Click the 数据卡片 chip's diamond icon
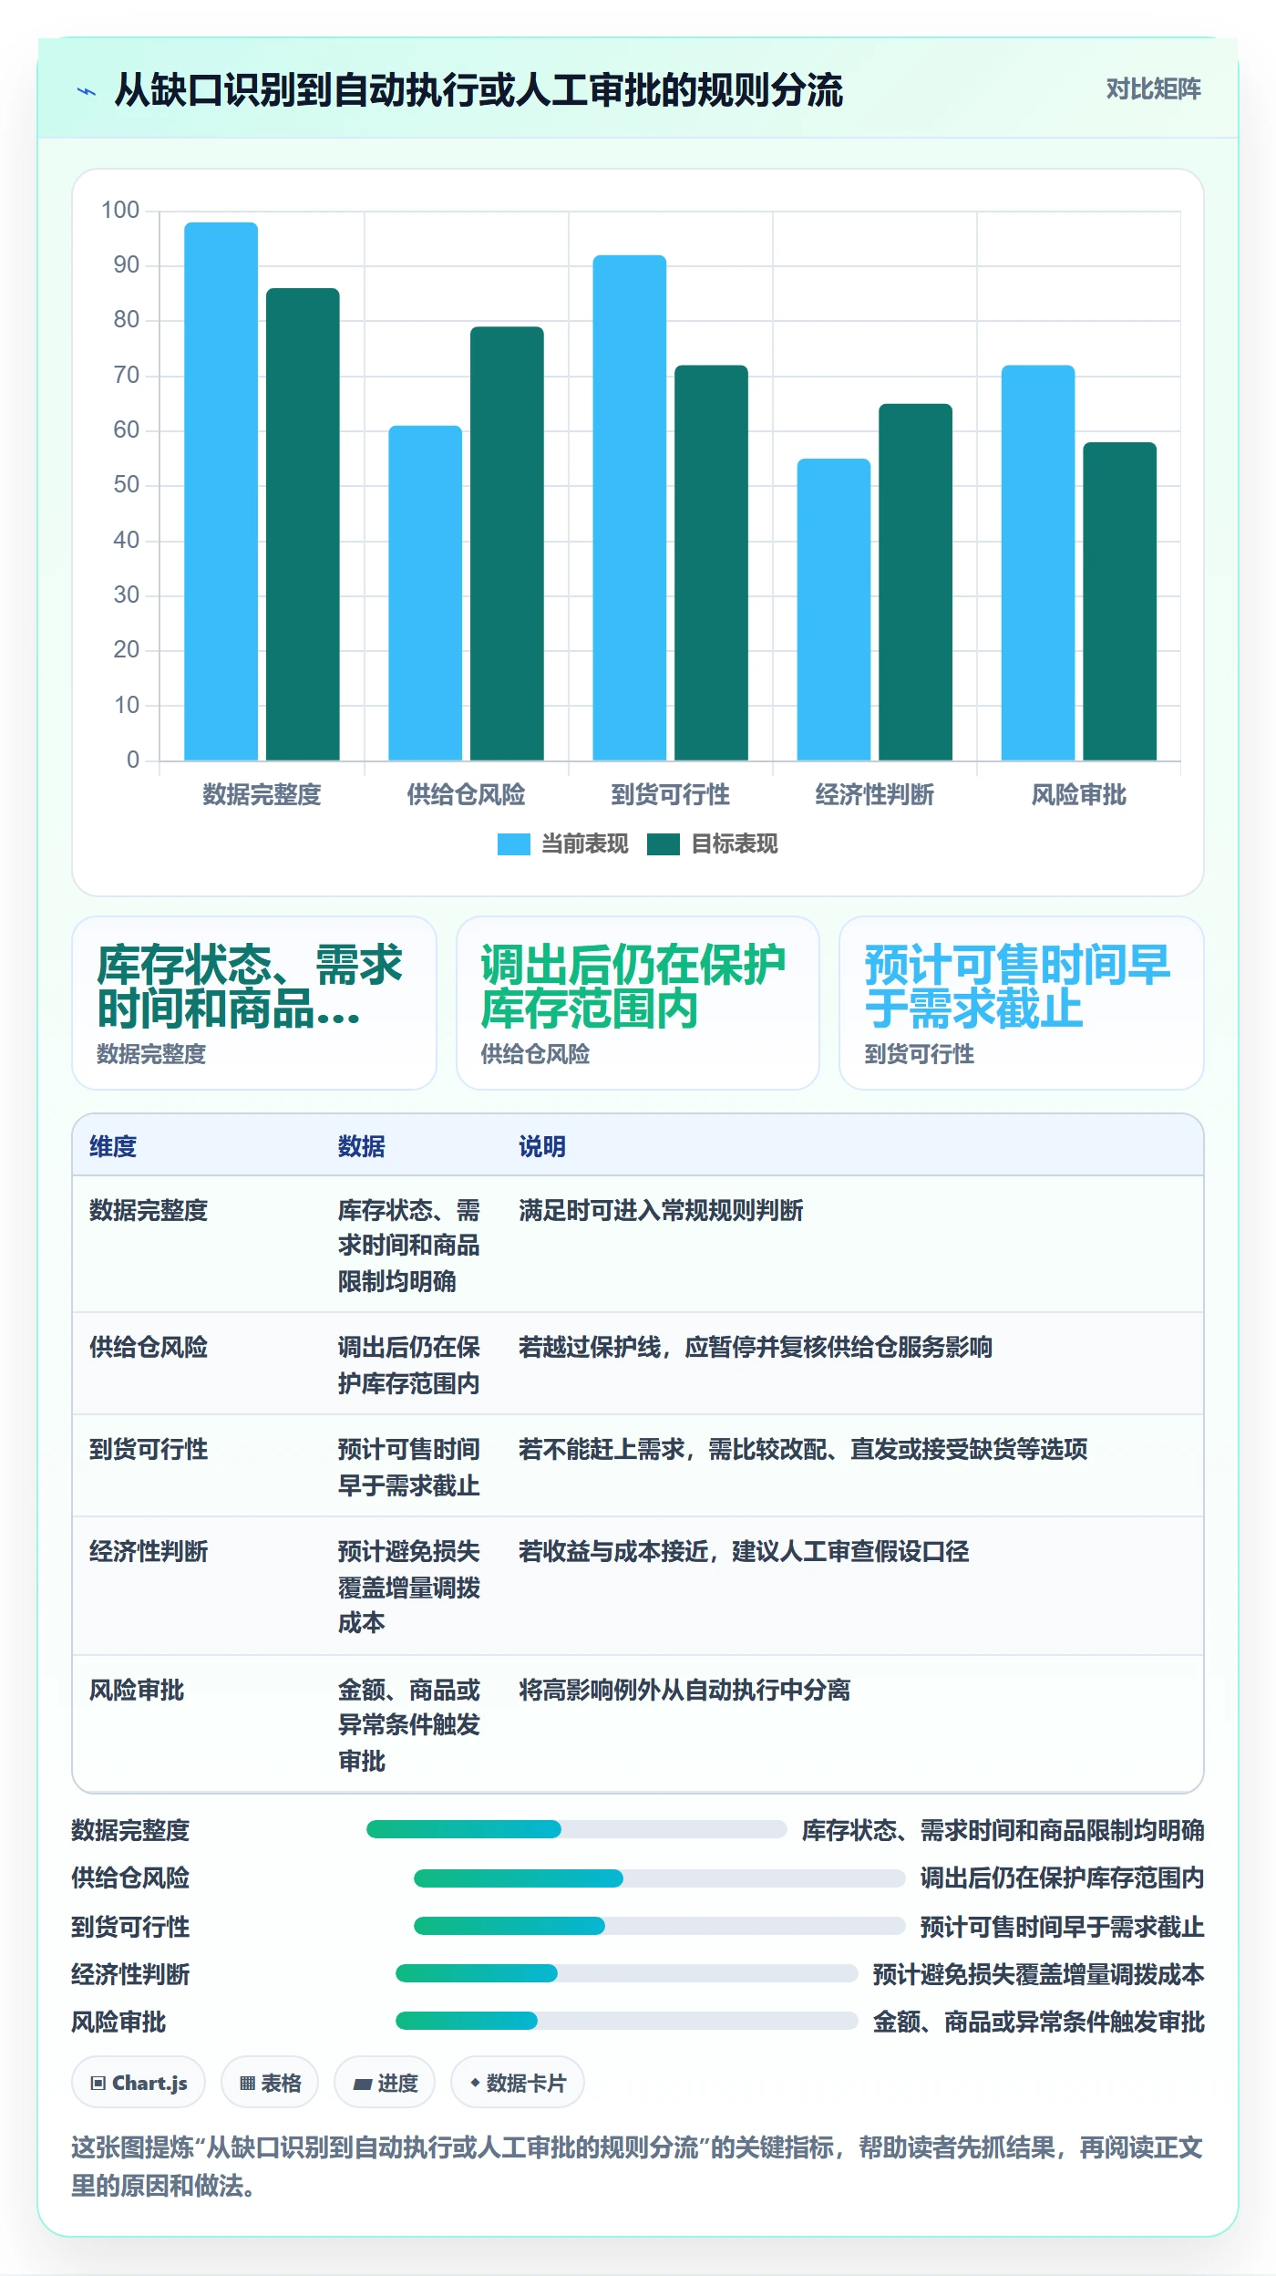Image resolution: width=1276 pixels, height=2276 pixels. point(475,2084)
